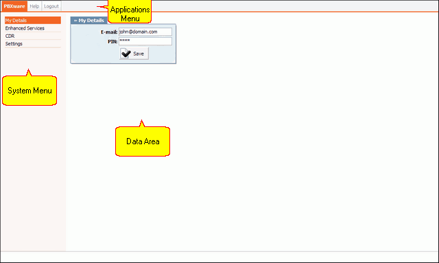
Task: Click the Save button text
Action: click(x=139, y=54)
